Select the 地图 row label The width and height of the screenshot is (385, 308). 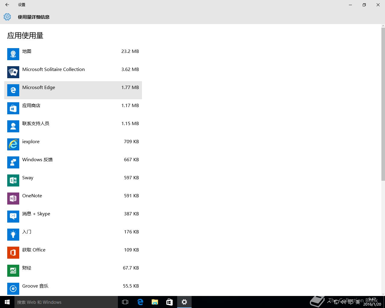point(27,51)
